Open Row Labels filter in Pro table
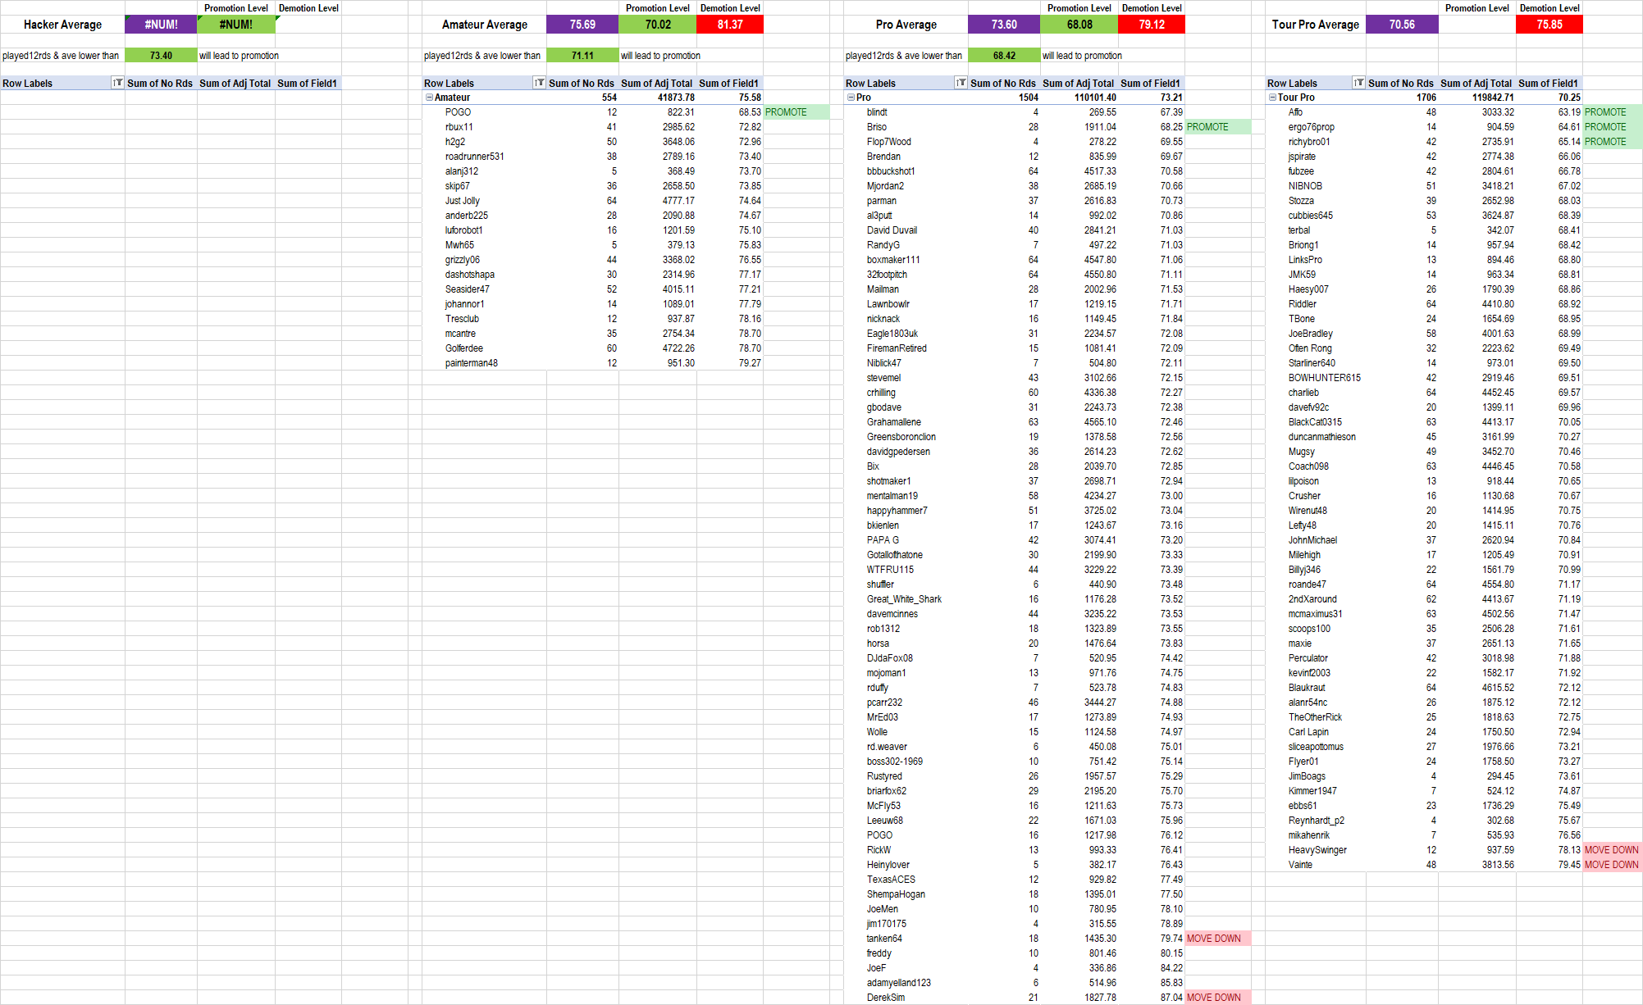 pos(961,83)
